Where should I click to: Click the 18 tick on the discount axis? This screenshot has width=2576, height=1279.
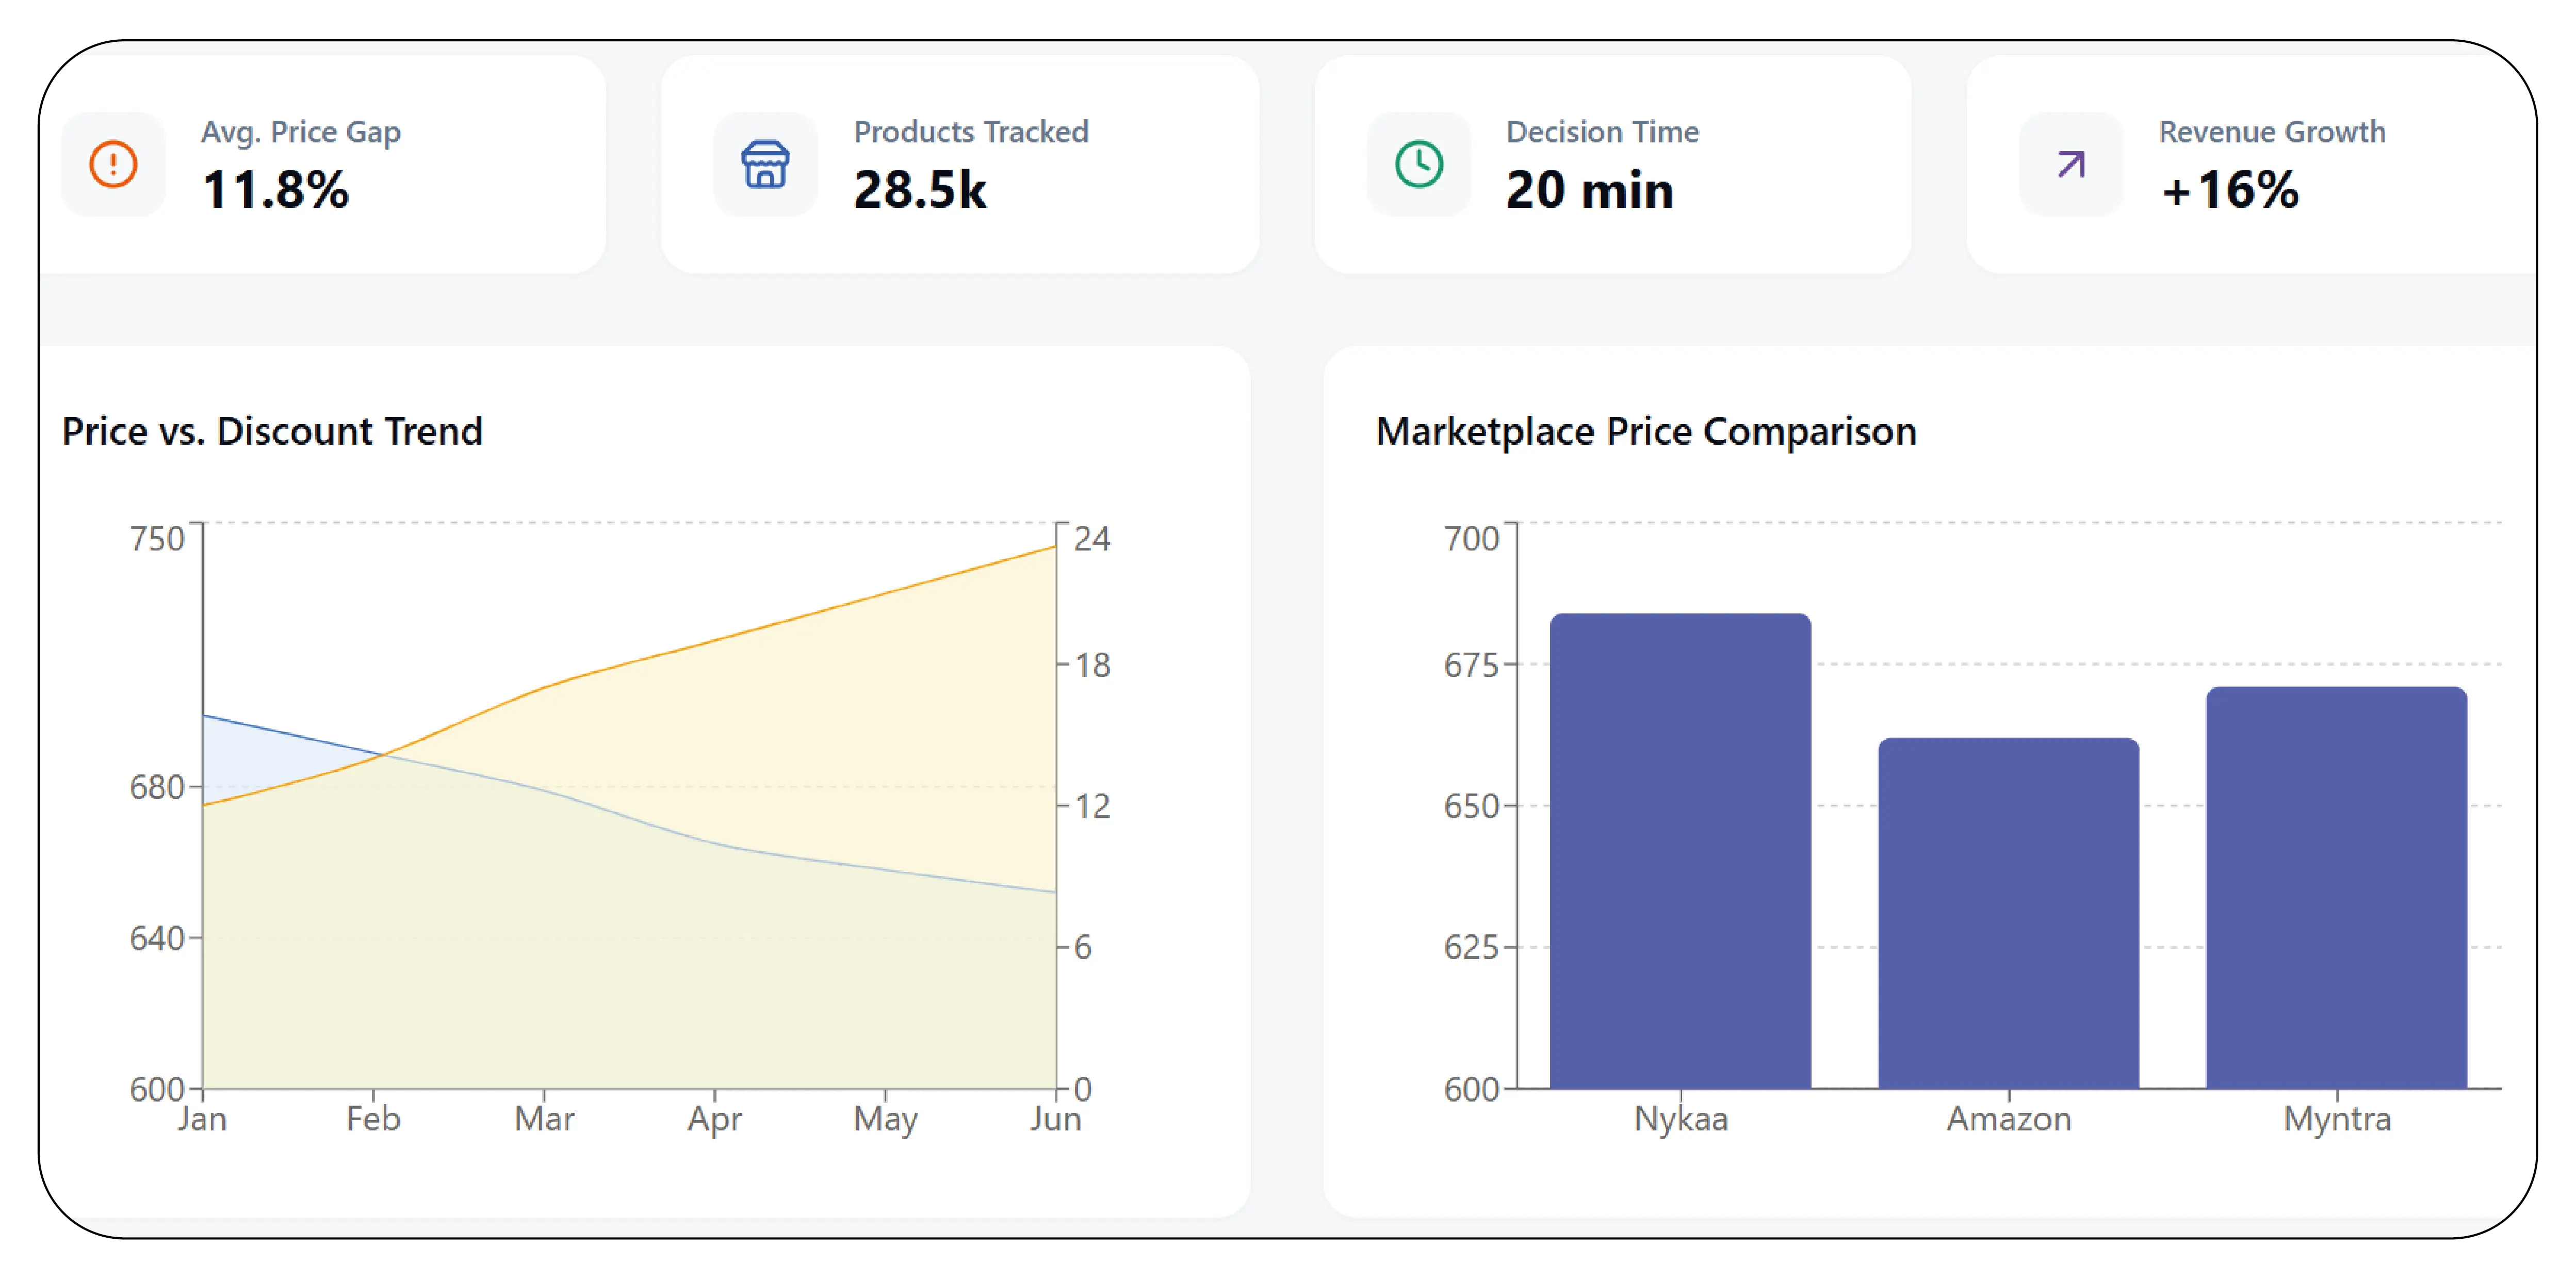1092,665
